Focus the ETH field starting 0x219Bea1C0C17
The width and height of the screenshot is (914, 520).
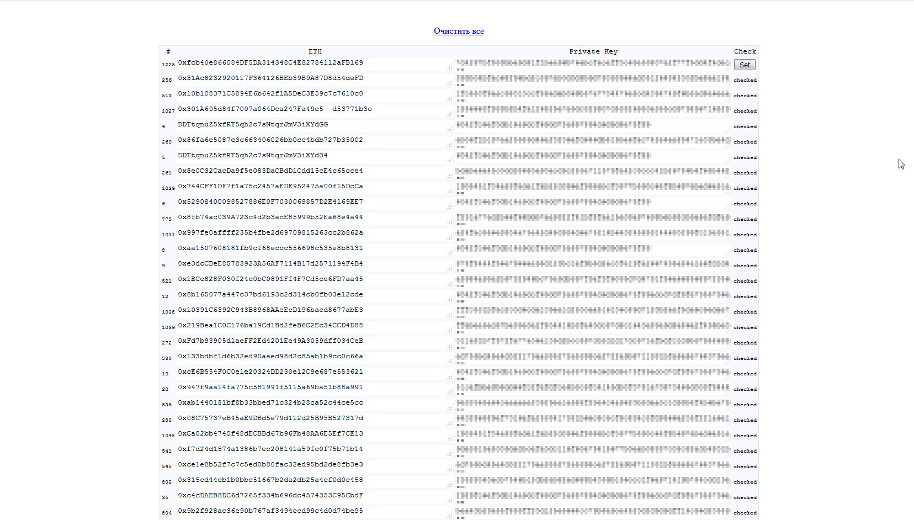coord(315,327)
